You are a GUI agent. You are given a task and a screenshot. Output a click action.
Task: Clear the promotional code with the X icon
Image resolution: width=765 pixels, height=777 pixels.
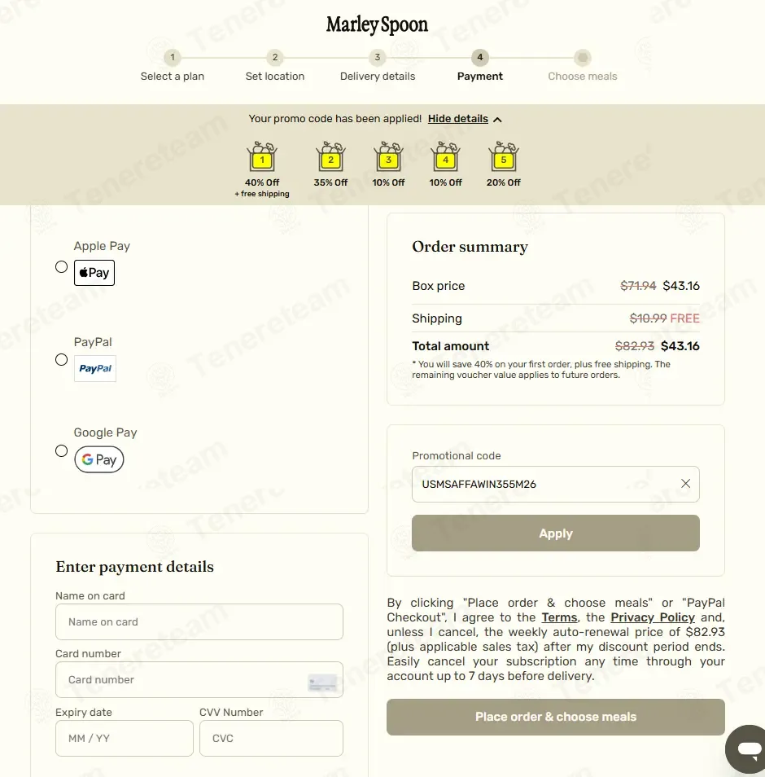click(x=685, y=484)
